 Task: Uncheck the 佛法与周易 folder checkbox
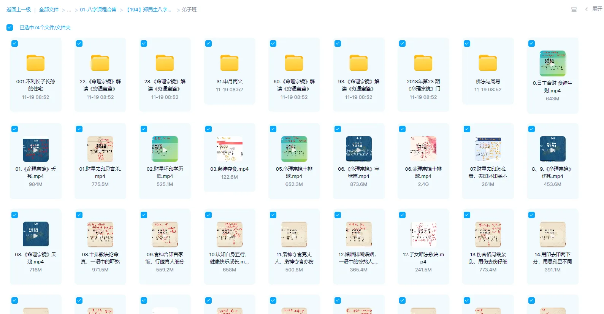click(467, 44)
